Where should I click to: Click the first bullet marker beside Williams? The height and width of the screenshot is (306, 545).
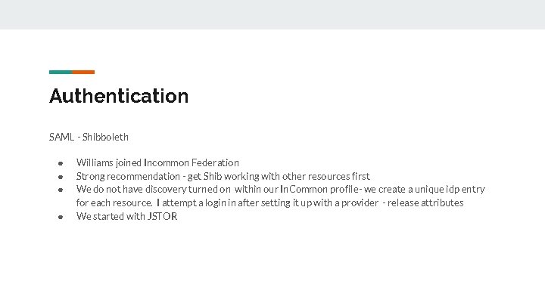pos(58,163)
